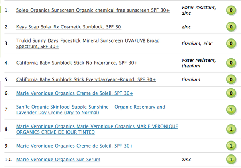Click the score 0 badge for Keys Soap
This screenshot has height=168, width=241.
tap(231, 27)
